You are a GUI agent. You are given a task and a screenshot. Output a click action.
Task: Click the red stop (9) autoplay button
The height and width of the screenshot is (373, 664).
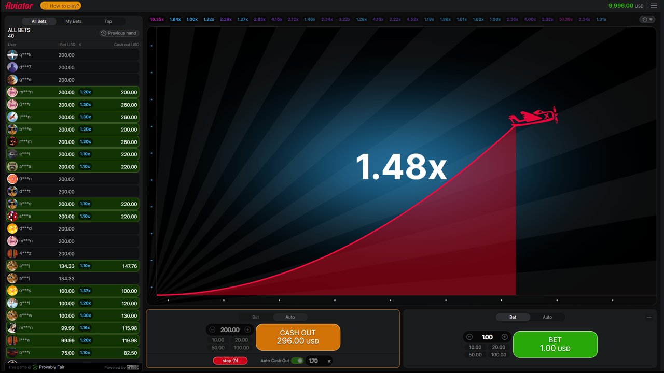pos(230,361)
